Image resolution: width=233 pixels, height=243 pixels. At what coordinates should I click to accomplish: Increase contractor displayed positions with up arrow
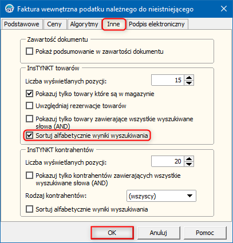coord(189,159)
